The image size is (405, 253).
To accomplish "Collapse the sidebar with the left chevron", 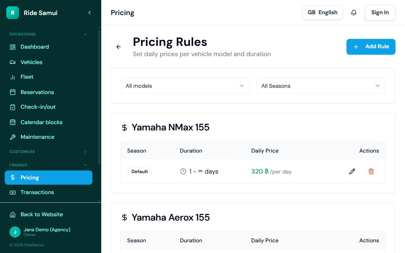I will click(90, 13).
